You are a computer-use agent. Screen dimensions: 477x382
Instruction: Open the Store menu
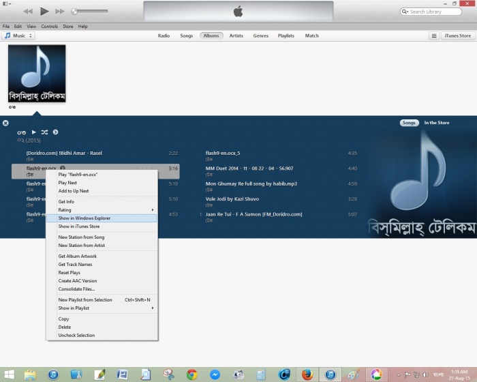(68, 27)
